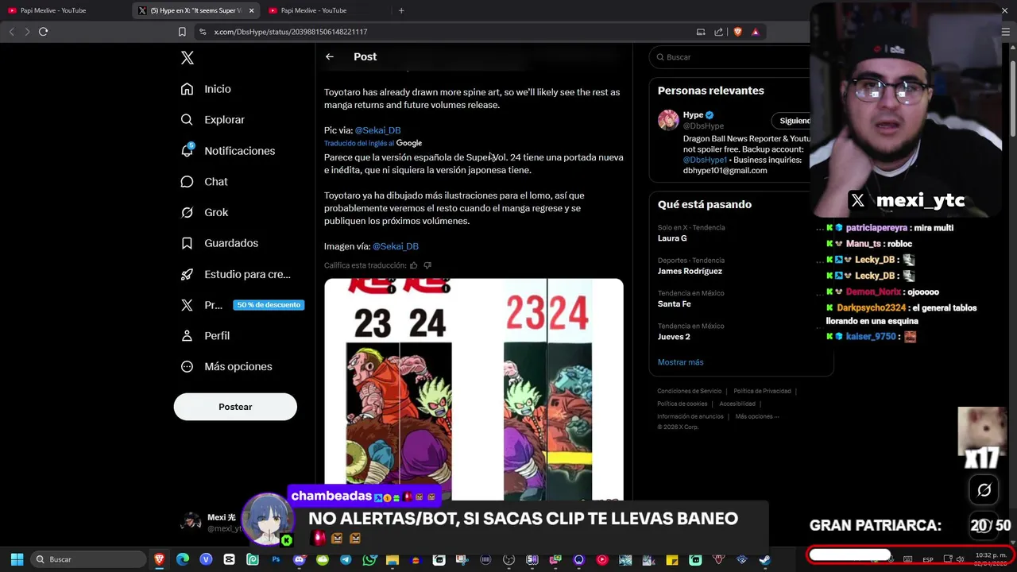The height and width of the screenshot is (572, 1017).
Task: Open Información de anuncios footer link
Action: [690, 416]
